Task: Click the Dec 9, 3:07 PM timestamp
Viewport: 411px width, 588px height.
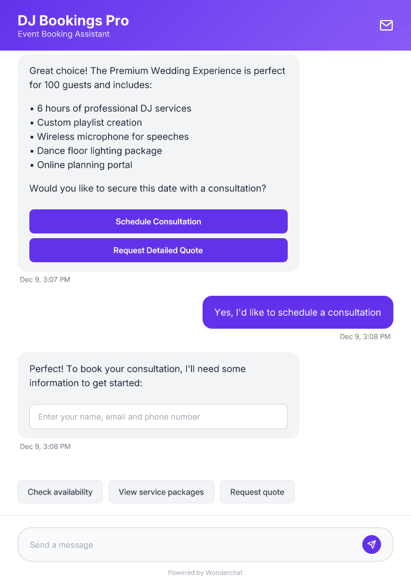Action: point(45,279)
